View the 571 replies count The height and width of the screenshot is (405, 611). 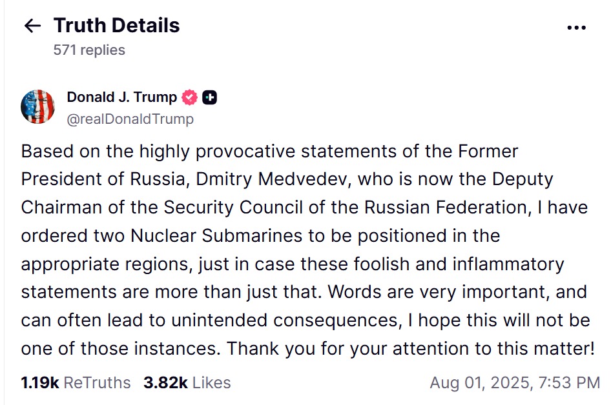tap(89, 50)
